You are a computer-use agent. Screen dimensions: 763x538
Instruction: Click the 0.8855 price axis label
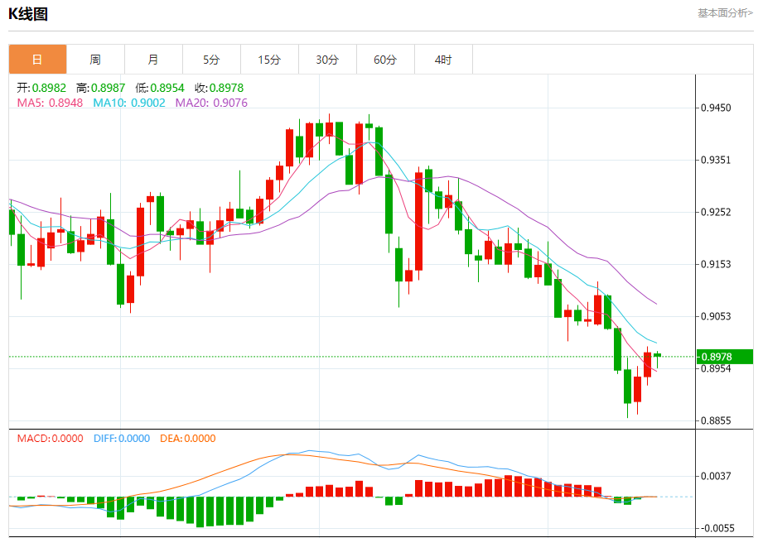coord(716,420)
